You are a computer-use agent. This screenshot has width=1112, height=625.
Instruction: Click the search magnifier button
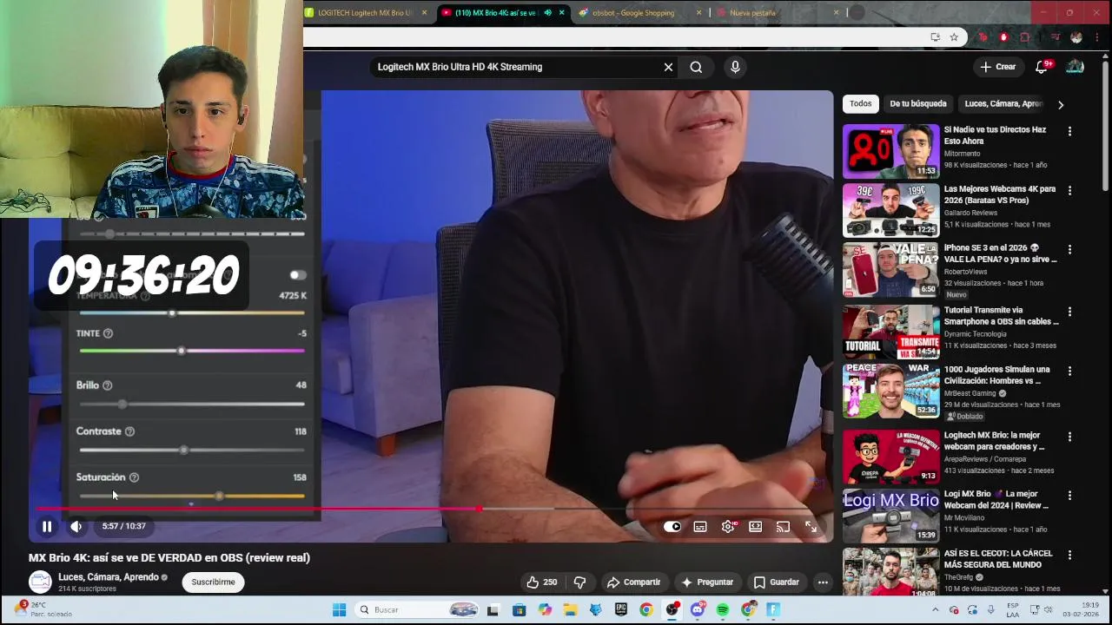[696, 67]
